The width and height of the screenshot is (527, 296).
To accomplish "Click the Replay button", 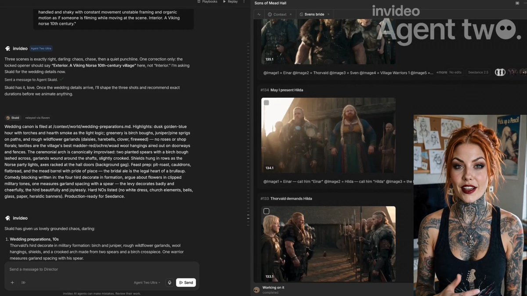I will coord(231,2).
